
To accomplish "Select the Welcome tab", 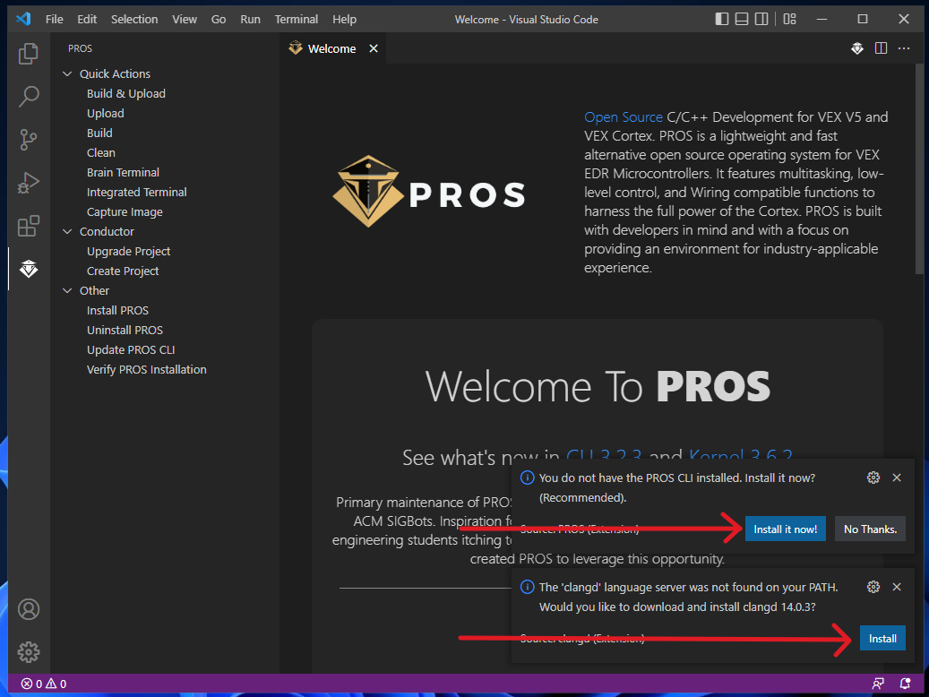I will coord(333,48).
